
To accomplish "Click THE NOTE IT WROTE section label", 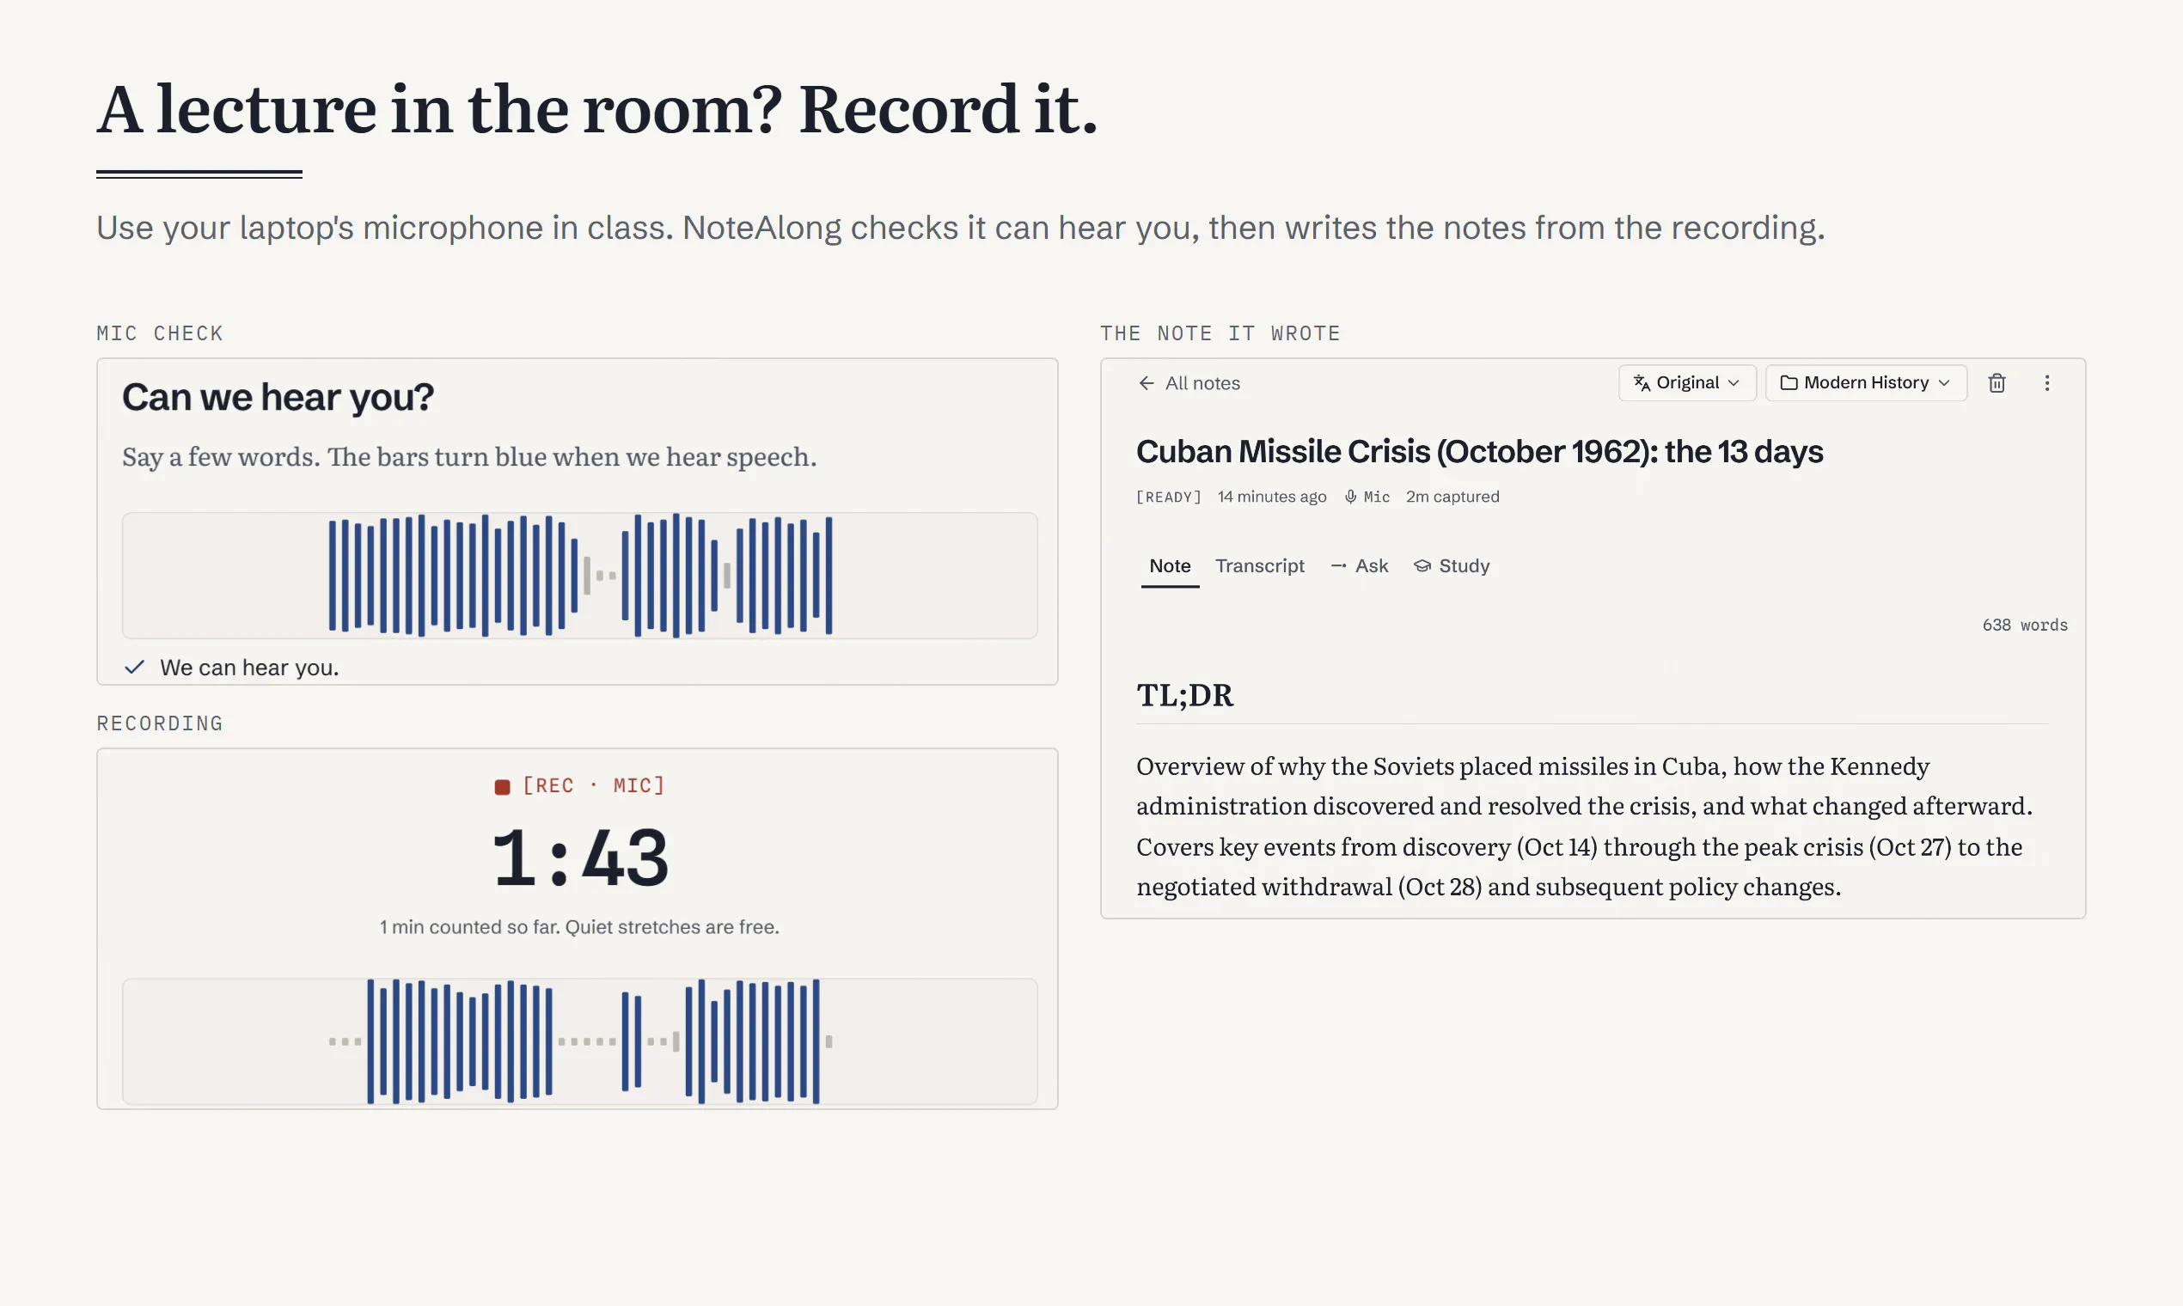I will pyautogui.click(x=1220, y=333).
